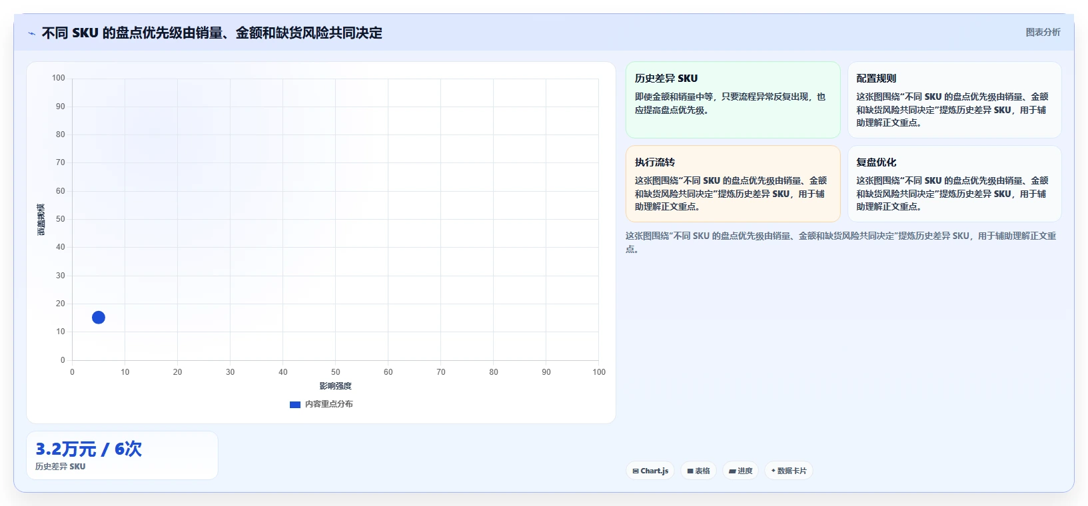
Task: Click the 进度 tag icon
Action: (x=732, y=471)
